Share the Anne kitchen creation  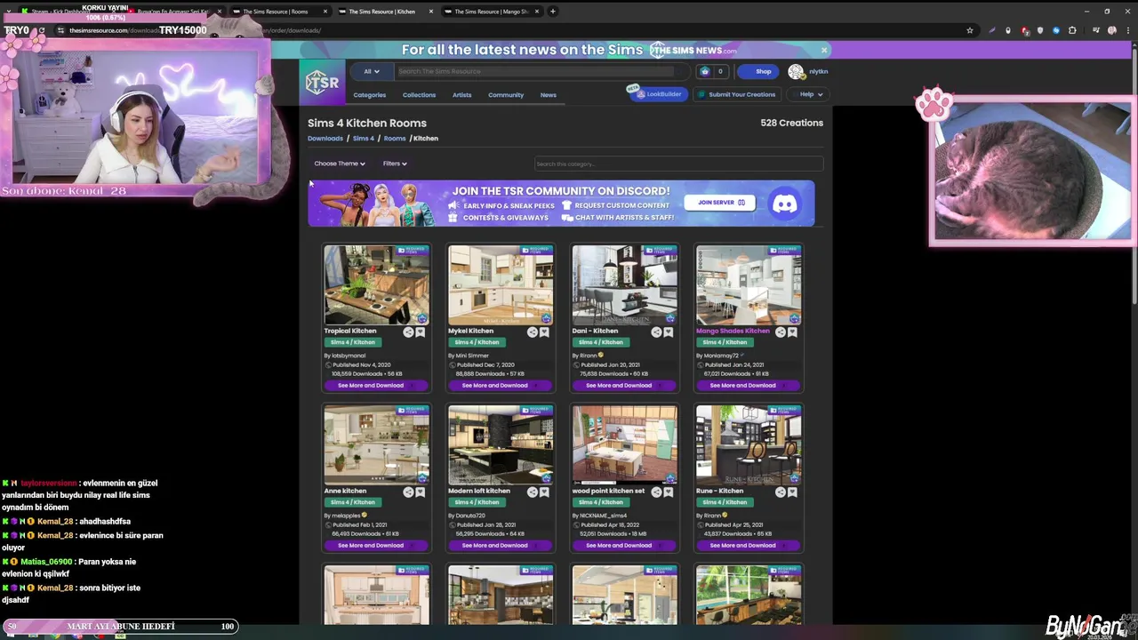click(x=408, y=492)
